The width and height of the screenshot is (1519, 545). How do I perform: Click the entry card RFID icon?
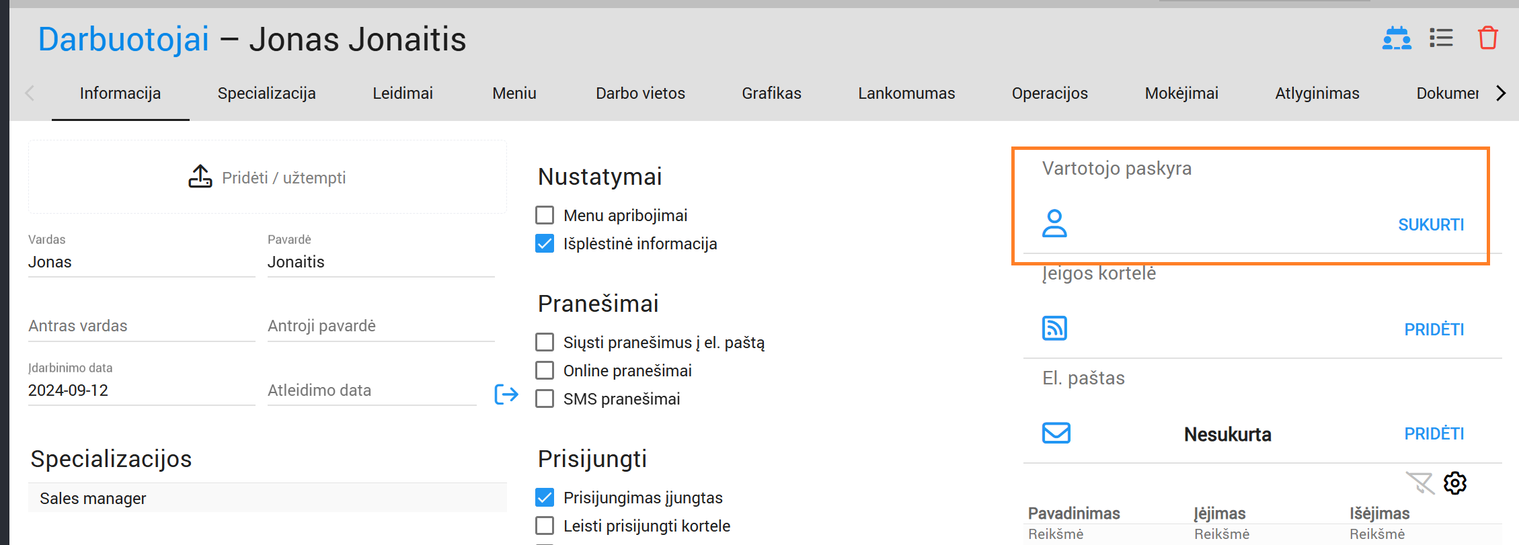[1054, 329]
